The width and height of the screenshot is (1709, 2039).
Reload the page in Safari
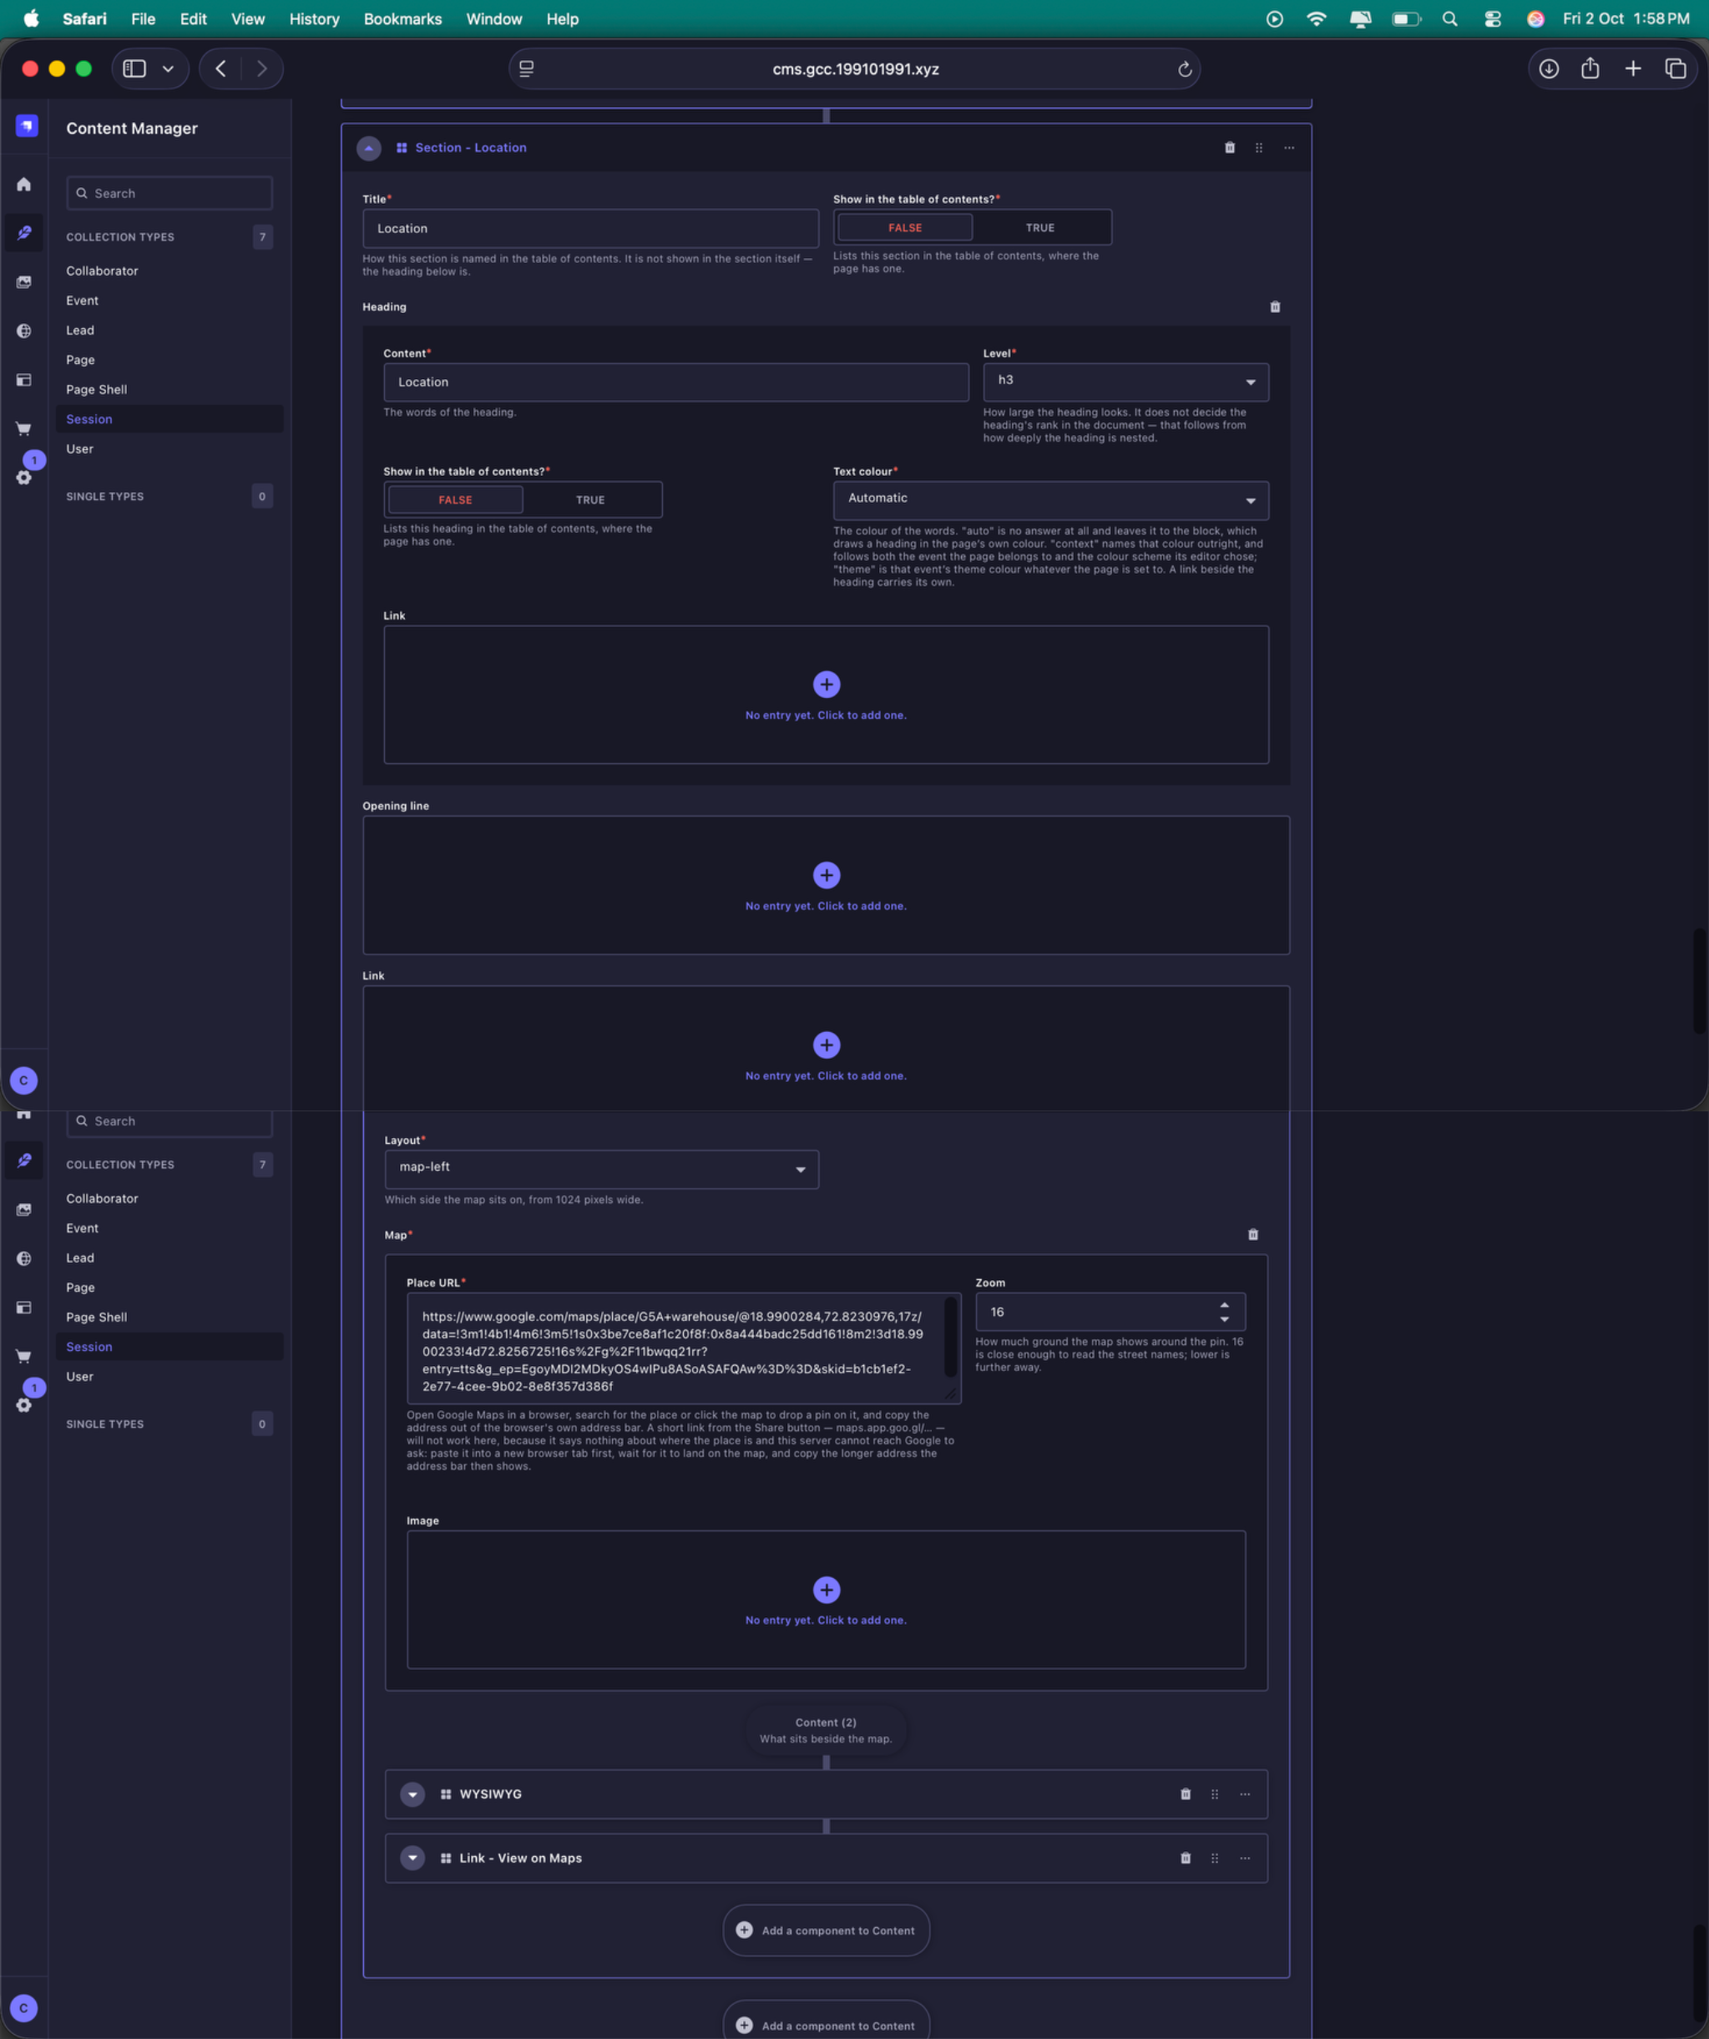click(1185, 69)
